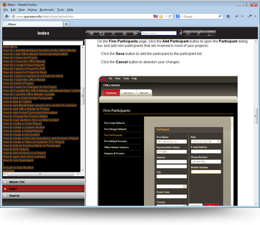Click the Quick search input field
Viewport: 260px width, 225px height.
point(159,33)
